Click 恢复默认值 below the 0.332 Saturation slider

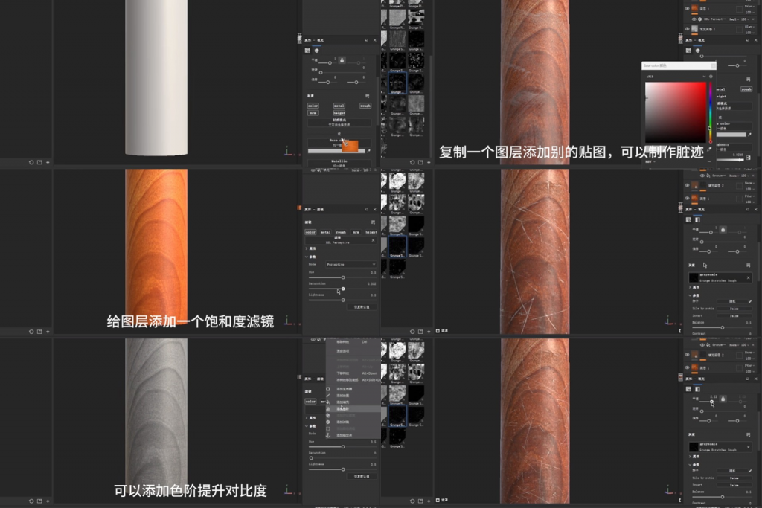(362, 306)
